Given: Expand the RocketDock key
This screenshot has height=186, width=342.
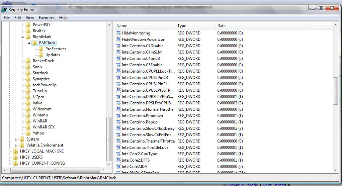Looking at the screenshot, I should click(x=22, y=61).
